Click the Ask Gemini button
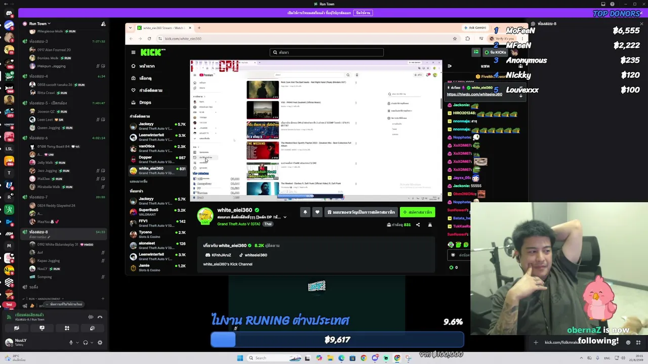This screenshot has height=364, width=648. 474,28
